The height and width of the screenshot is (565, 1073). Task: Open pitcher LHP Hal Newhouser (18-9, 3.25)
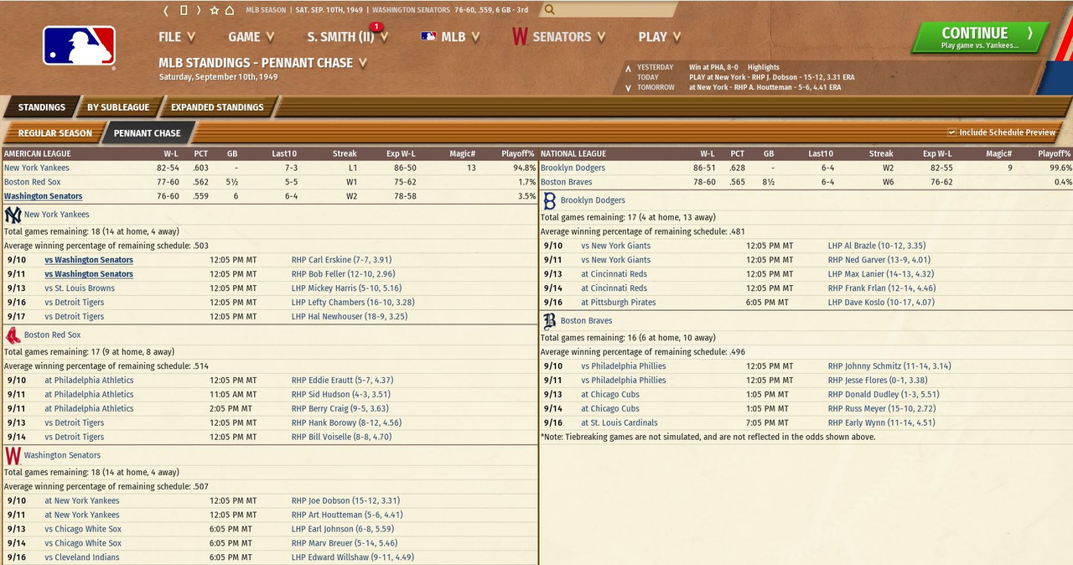350,317
